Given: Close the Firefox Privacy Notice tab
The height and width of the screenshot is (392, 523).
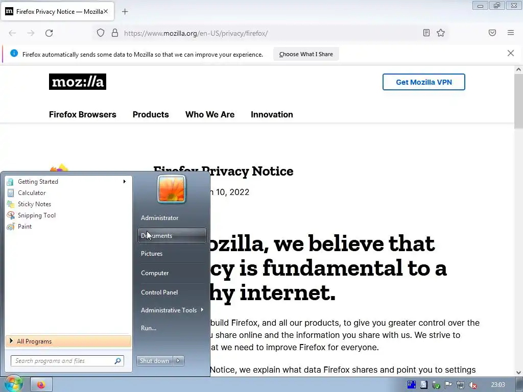Looking at the screenshot, I should click(x=106, y=11).
